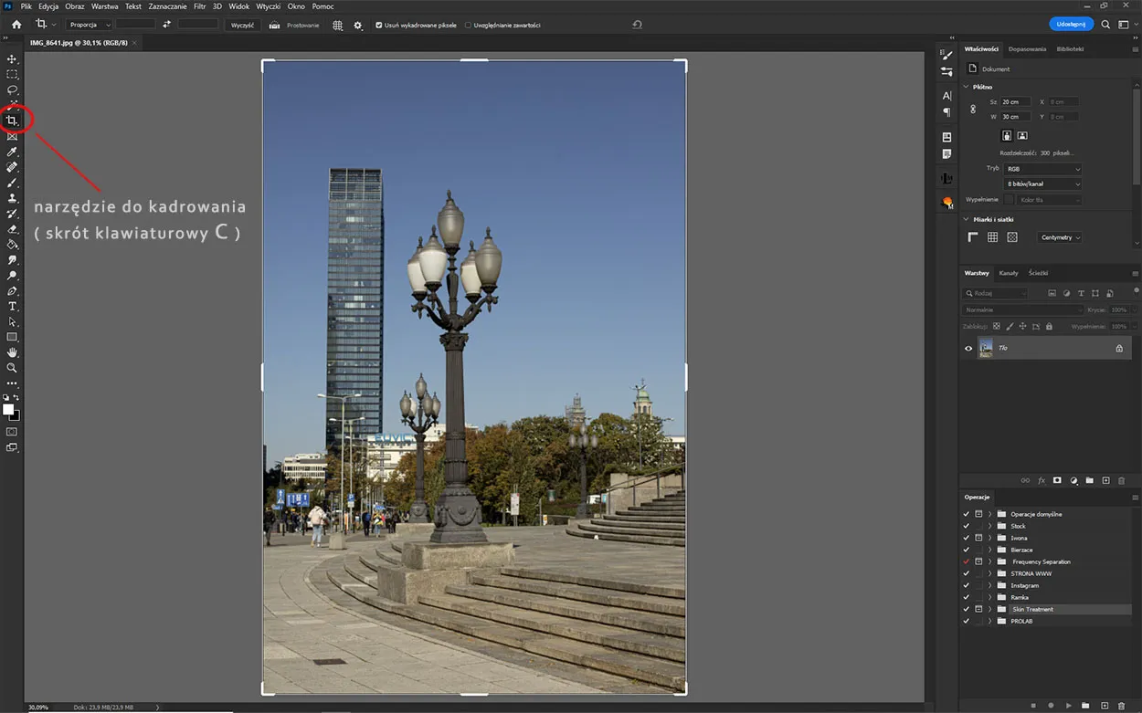Open the Tryb RGB dropdown

pyautogui.click(x=1042, y=168)
